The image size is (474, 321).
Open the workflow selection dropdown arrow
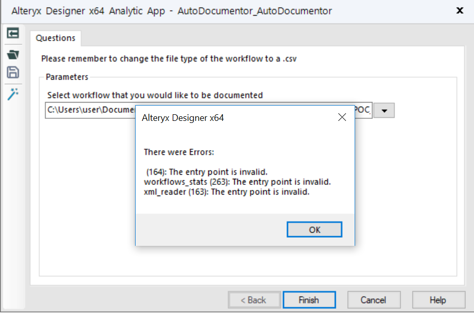384,111
